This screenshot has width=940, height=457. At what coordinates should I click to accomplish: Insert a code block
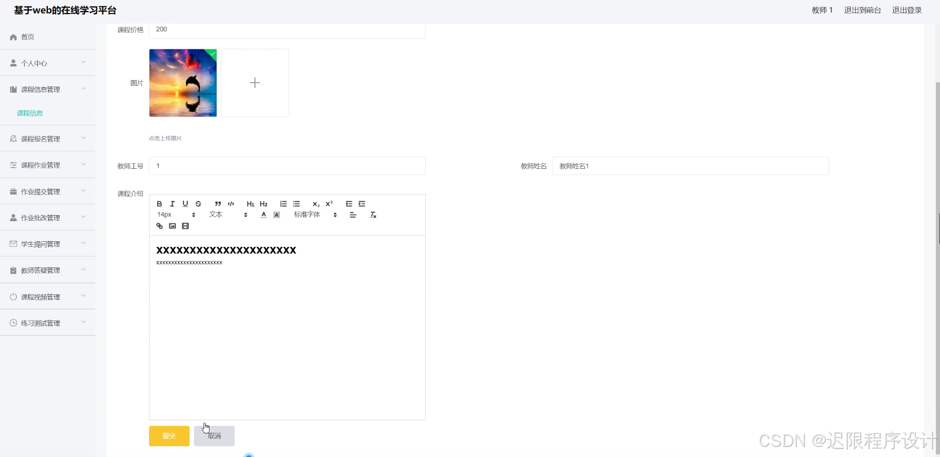231,204
